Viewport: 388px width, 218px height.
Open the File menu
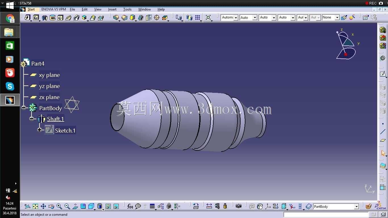click(72, 9)
